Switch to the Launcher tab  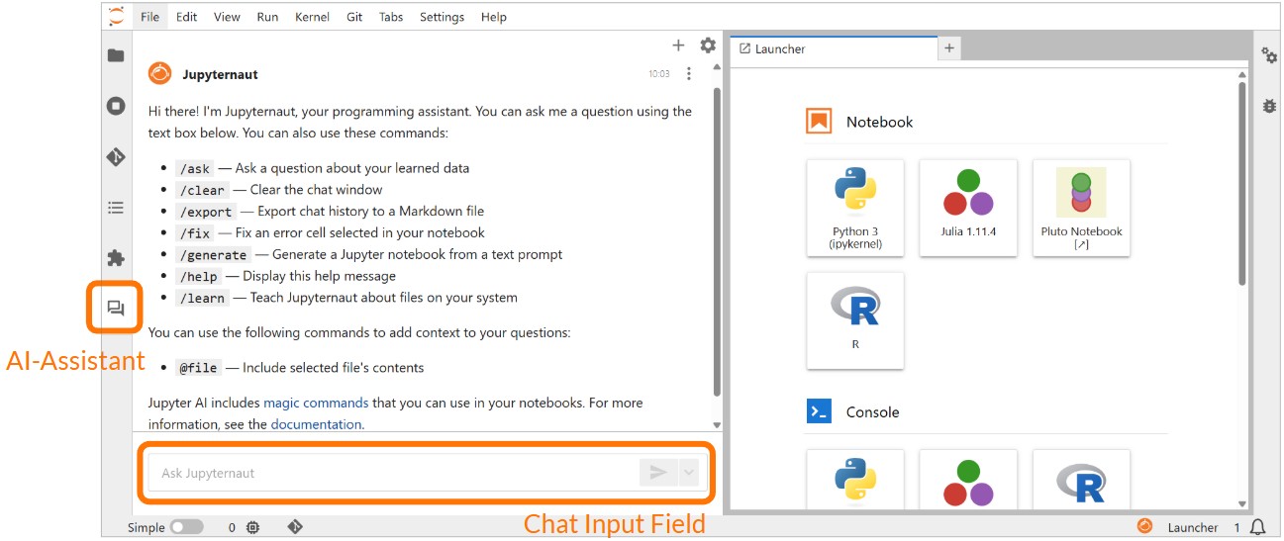click(780, 48)
